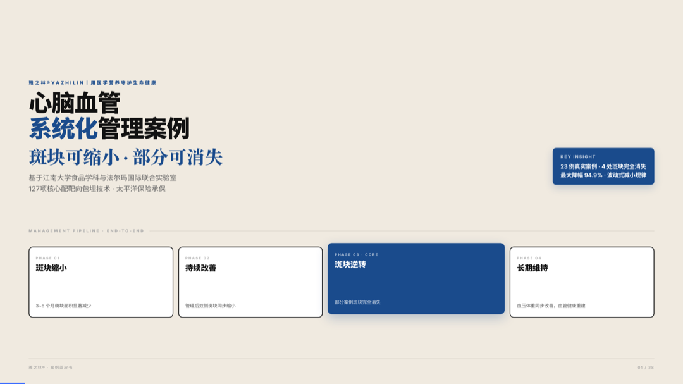Image resolution: width=683 pixels, height=384 pixels.
Task: Open the PHASE 04 长期维持 card
Action: click(582, 282)
